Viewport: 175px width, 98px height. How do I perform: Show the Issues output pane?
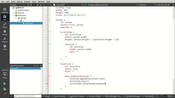pyautogui.click(x=46, y=96)
